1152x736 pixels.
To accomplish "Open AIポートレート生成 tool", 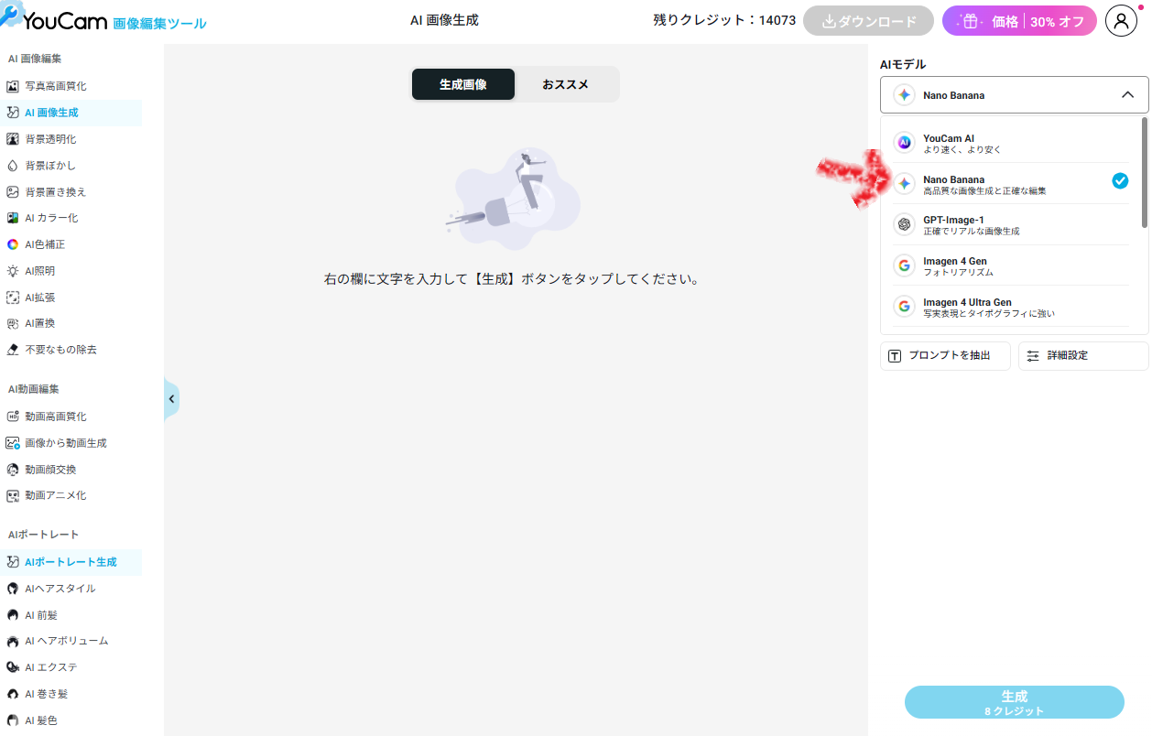I will pos(71,562).
